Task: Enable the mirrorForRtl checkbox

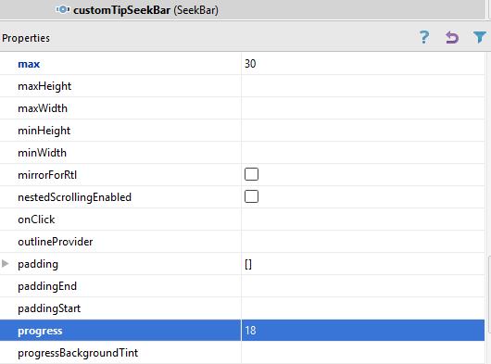Action: (251, 174)
